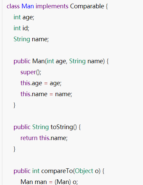Click the 'toString()' method name
Viewport: 143px width, 185px height.
(x=64, y=127)
